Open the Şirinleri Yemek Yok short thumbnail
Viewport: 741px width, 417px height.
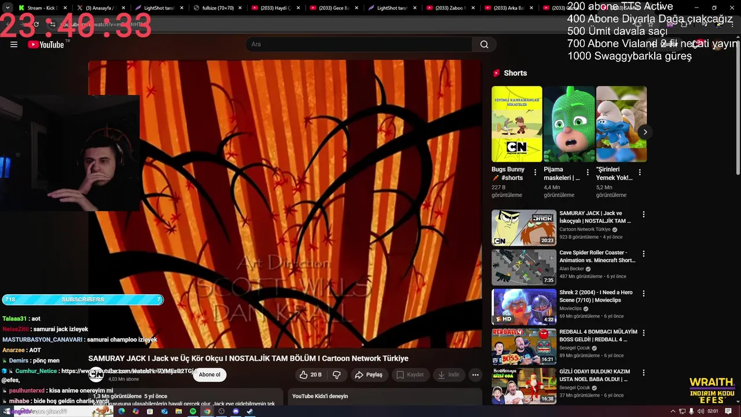pos(621,124)
